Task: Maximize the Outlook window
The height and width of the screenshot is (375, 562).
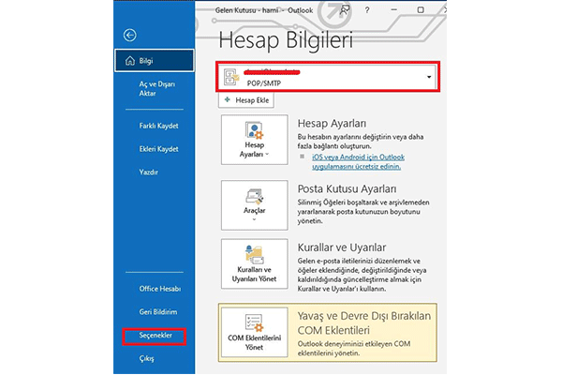Action: click(x=421, y=10)
